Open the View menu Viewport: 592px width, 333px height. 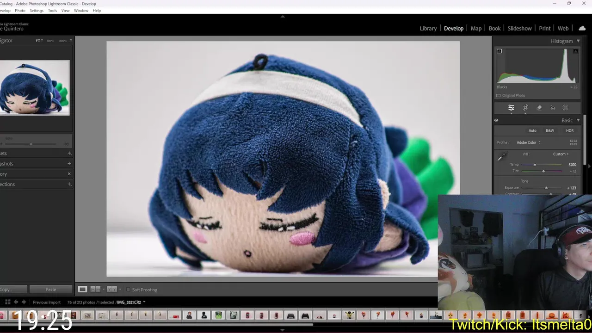[x=66, y=11]
